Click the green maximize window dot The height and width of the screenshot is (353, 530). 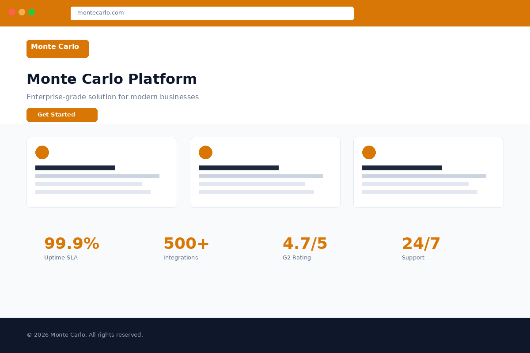[x=31, y=12]
